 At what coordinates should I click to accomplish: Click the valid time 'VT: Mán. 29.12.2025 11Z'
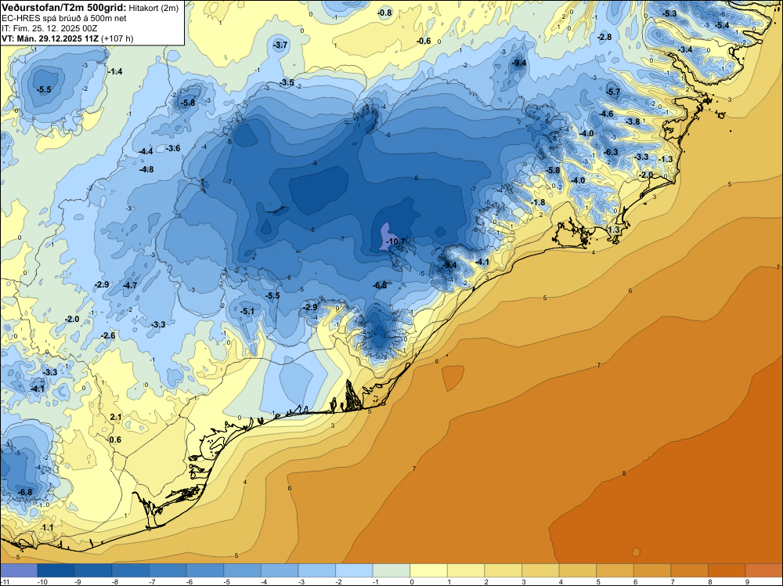50,38
